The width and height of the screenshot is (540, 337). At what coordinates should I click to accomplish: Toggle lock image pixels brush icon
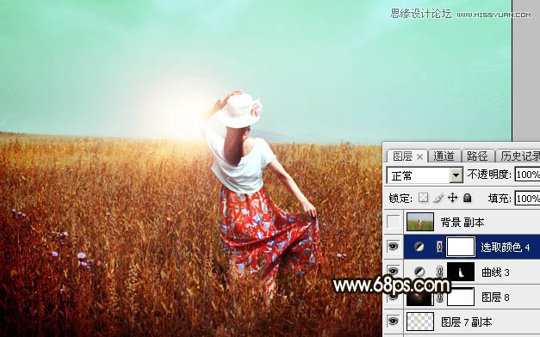[438, 198]
